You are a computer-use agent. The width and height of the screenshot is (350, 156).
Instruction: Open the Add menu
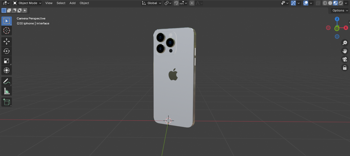pos(73,3)
